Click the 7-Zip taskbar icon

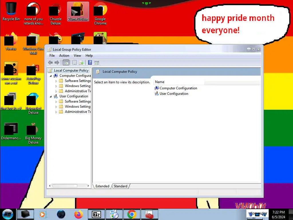tap(96, 214)
